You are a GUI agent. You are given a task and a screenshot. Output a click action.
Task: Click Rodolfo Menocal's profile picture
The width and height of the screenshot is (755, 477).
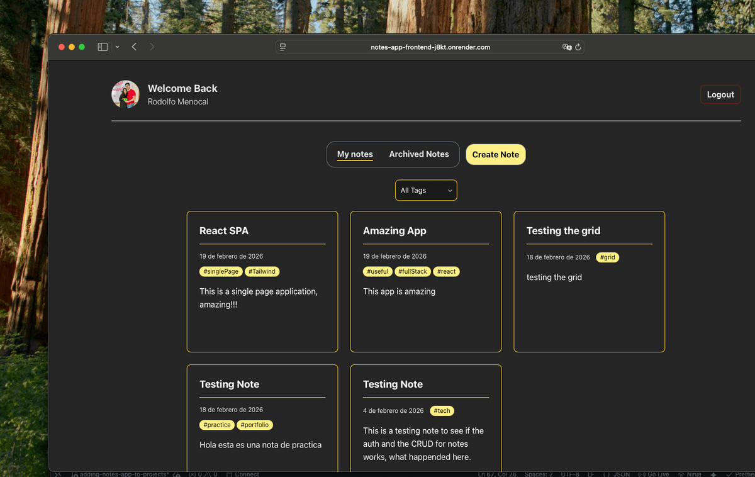[x=125, y=94]
